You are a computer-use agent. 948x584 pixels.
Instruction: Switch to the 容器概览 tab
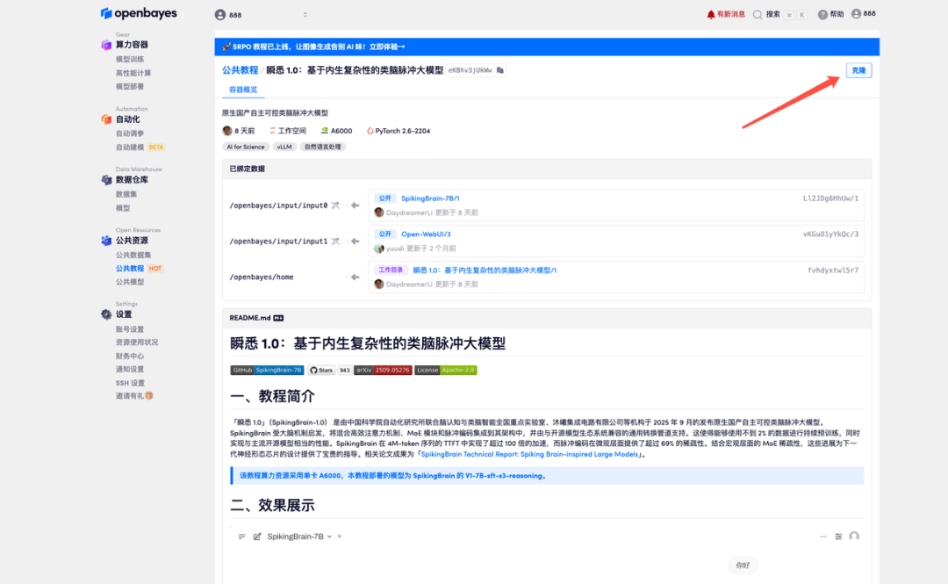point(243,90)
